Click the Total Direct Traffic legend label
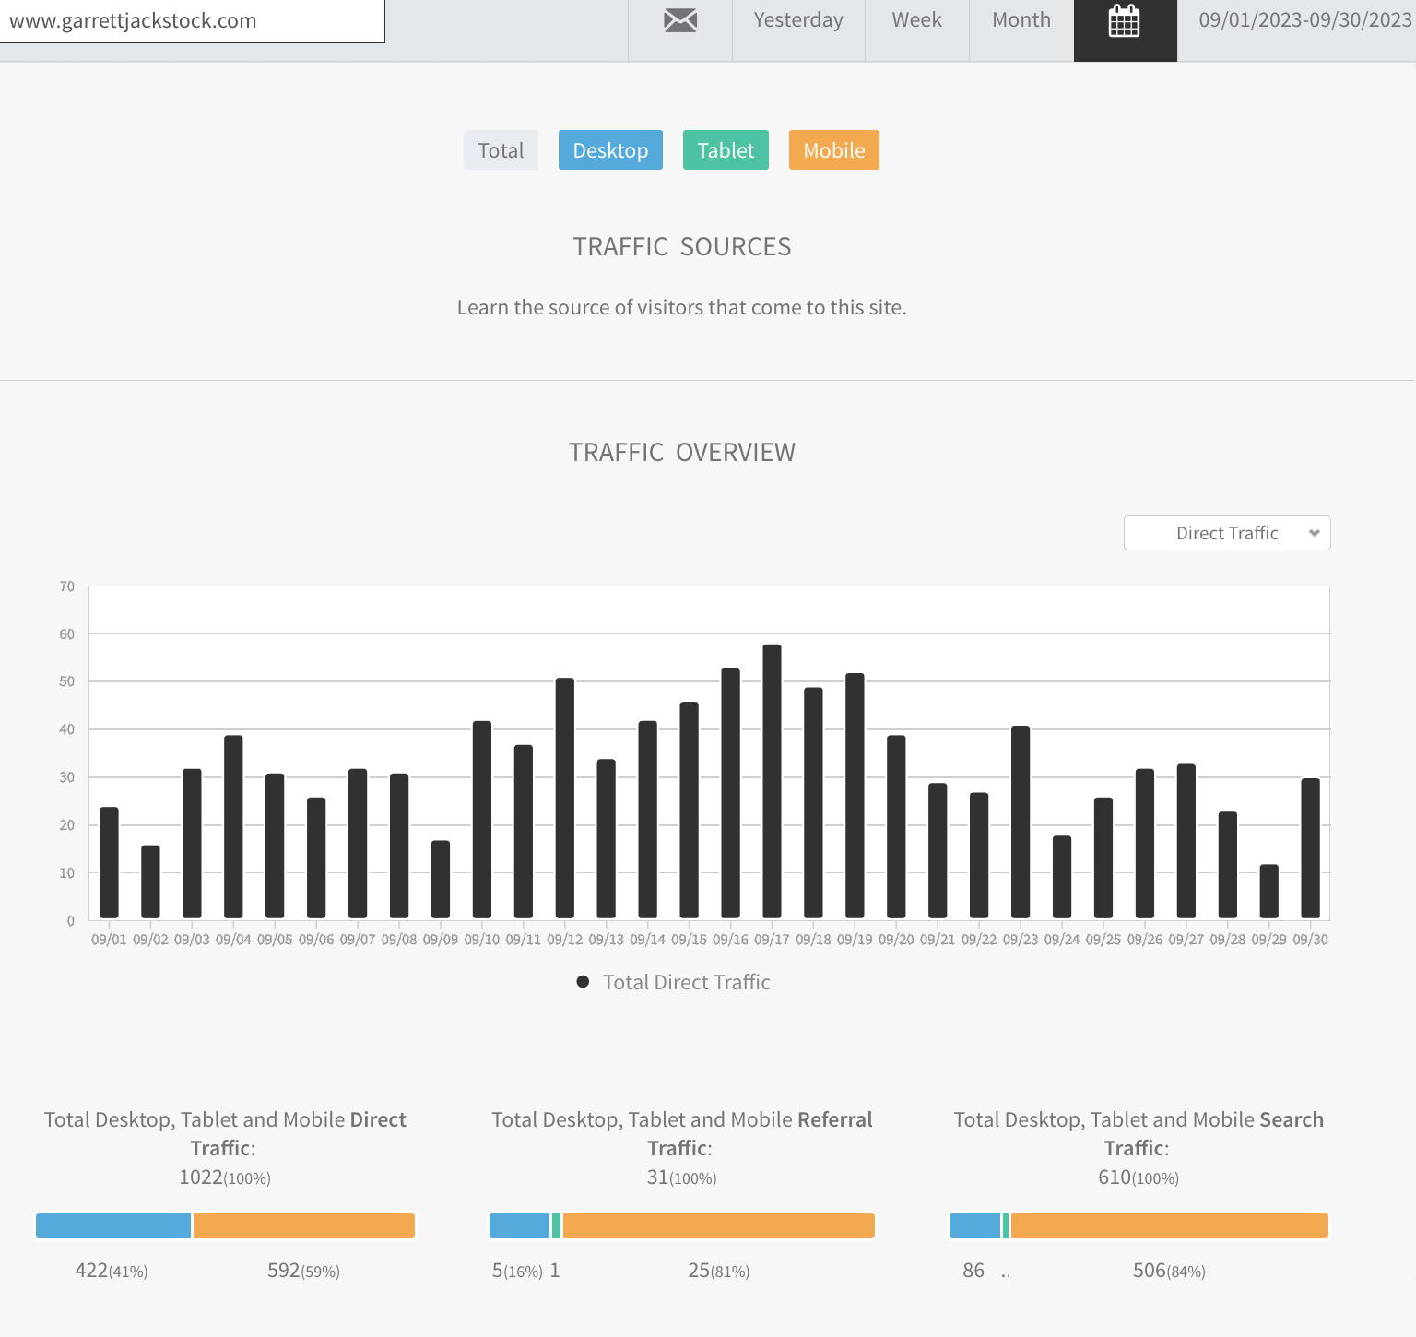This screenshot has width=1416, height=1337. tap(687, 982)
